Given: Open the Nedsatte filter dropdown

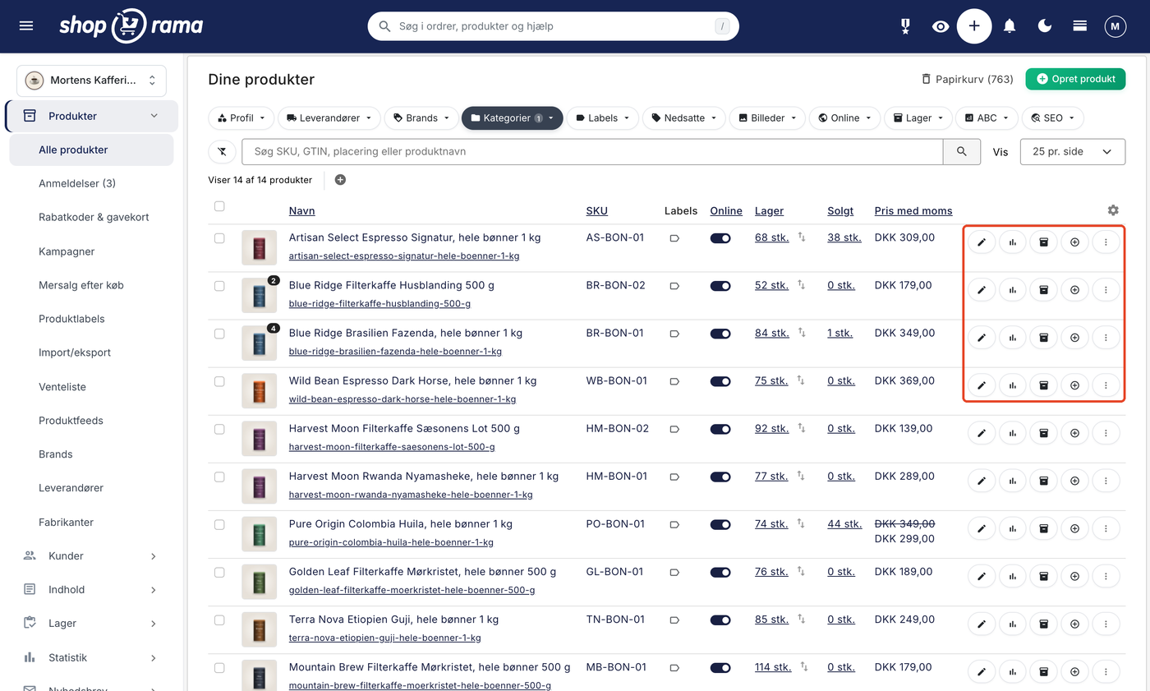Looking at the screenshot, I should 683,118.
